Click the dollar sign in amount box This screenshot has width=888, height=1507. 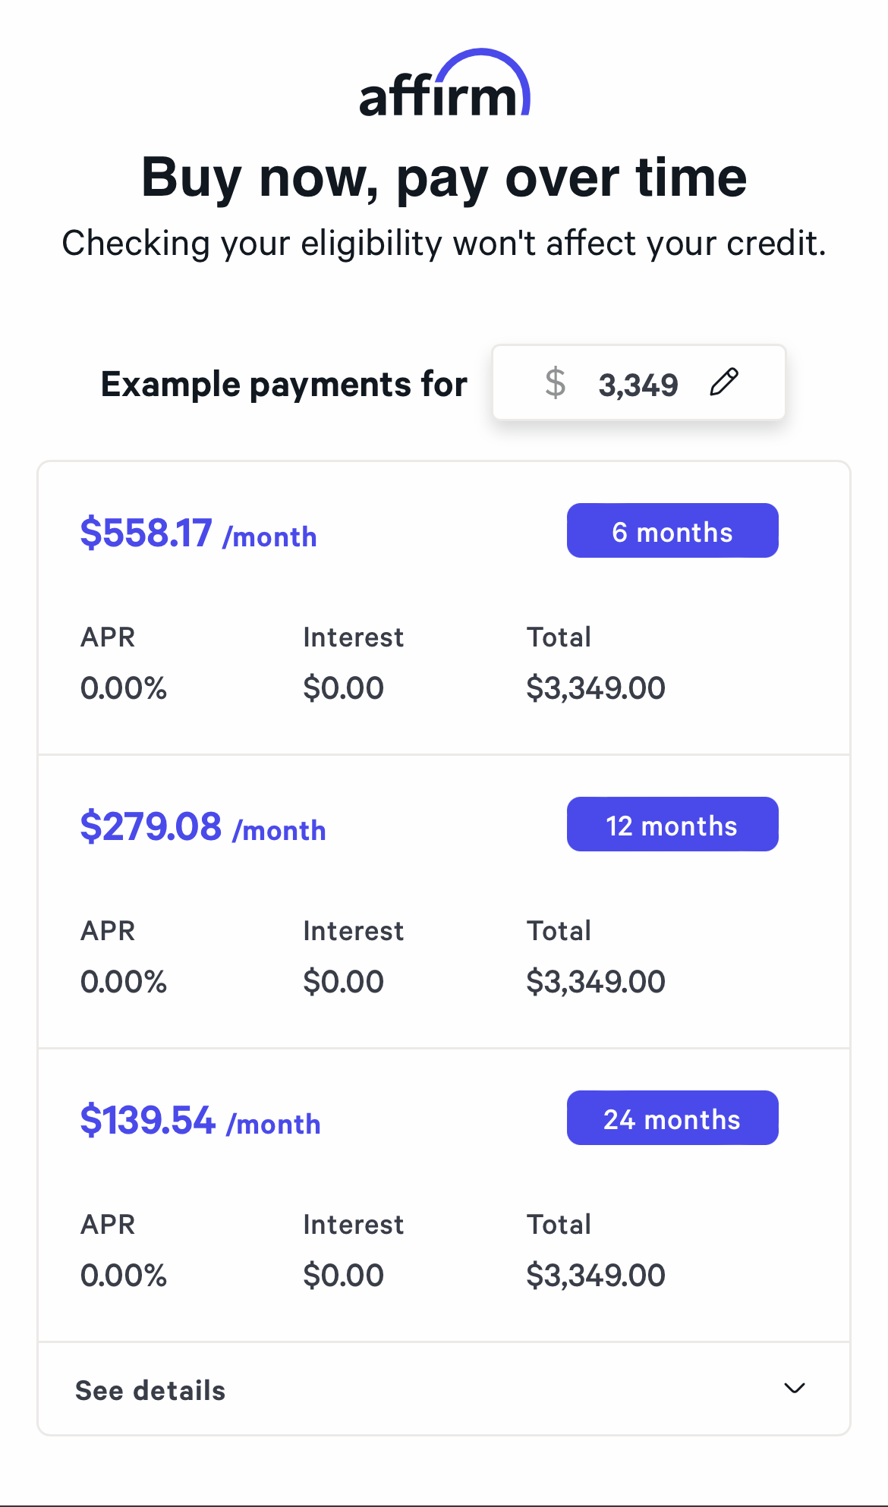coord(556,382)
